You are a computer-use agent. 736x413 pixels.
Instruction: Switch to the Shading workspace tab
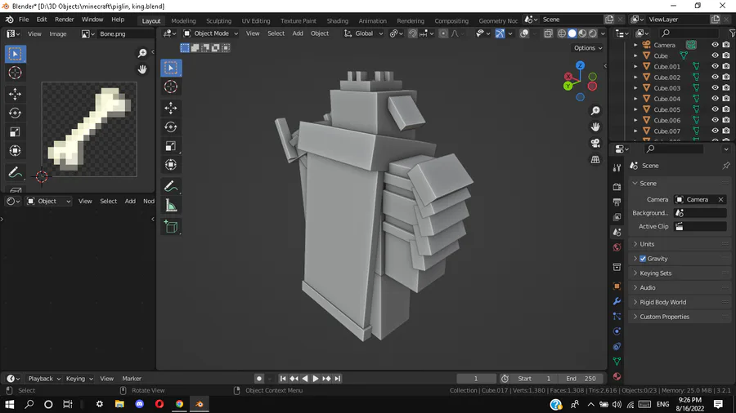[338, 20]
